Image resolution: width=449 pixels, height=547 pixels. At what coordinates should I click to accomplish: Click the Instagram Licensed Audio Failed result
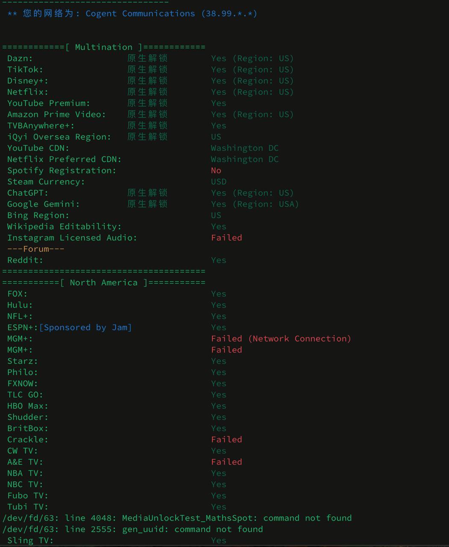click(226, 238)
